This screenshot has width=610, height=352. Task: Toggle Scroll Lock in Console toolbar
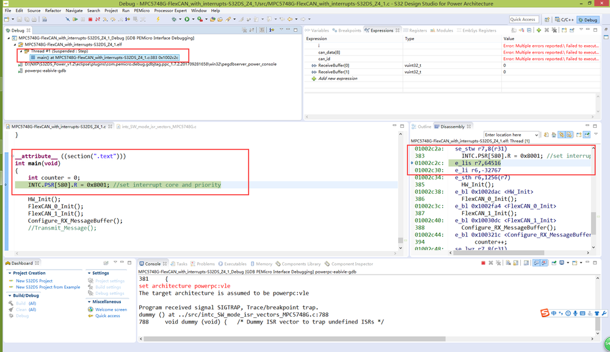pos(516,263)
